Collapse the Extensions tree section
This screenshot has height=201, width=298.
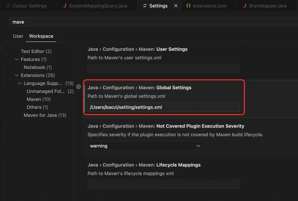(17, 75)
